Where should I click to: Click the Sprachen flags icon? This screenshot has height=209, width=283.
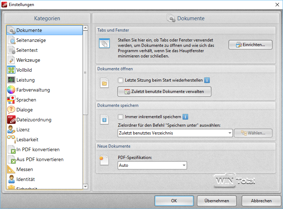(11, 100)
